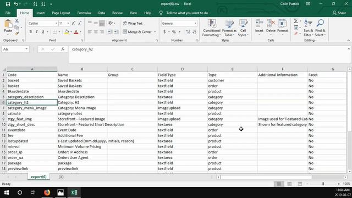Switch to Page Layout view in status bar

coord(289,184)
